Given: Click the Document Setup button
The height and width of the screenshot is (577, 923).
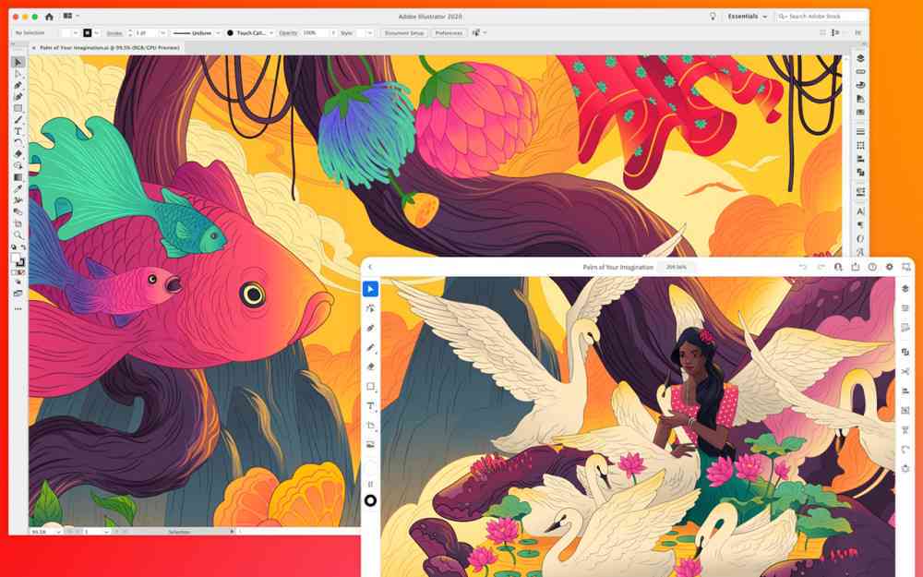Looking at the screenshot, I should click(x=404, y=33).
